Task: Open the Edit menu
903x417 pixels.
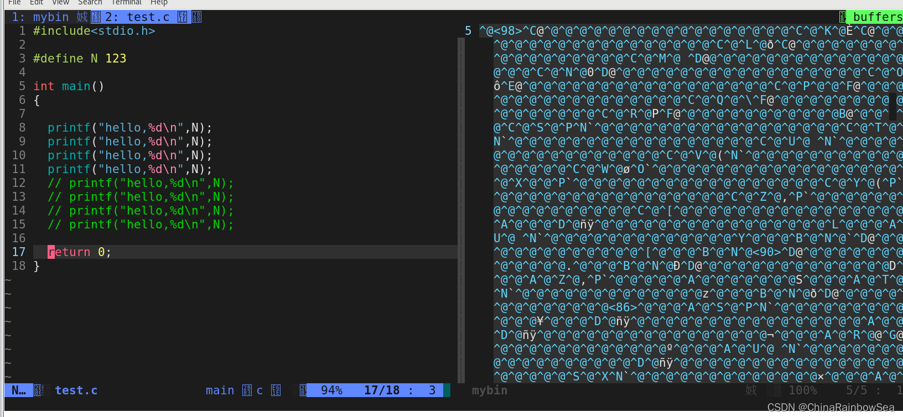Action: pos(37,3)
